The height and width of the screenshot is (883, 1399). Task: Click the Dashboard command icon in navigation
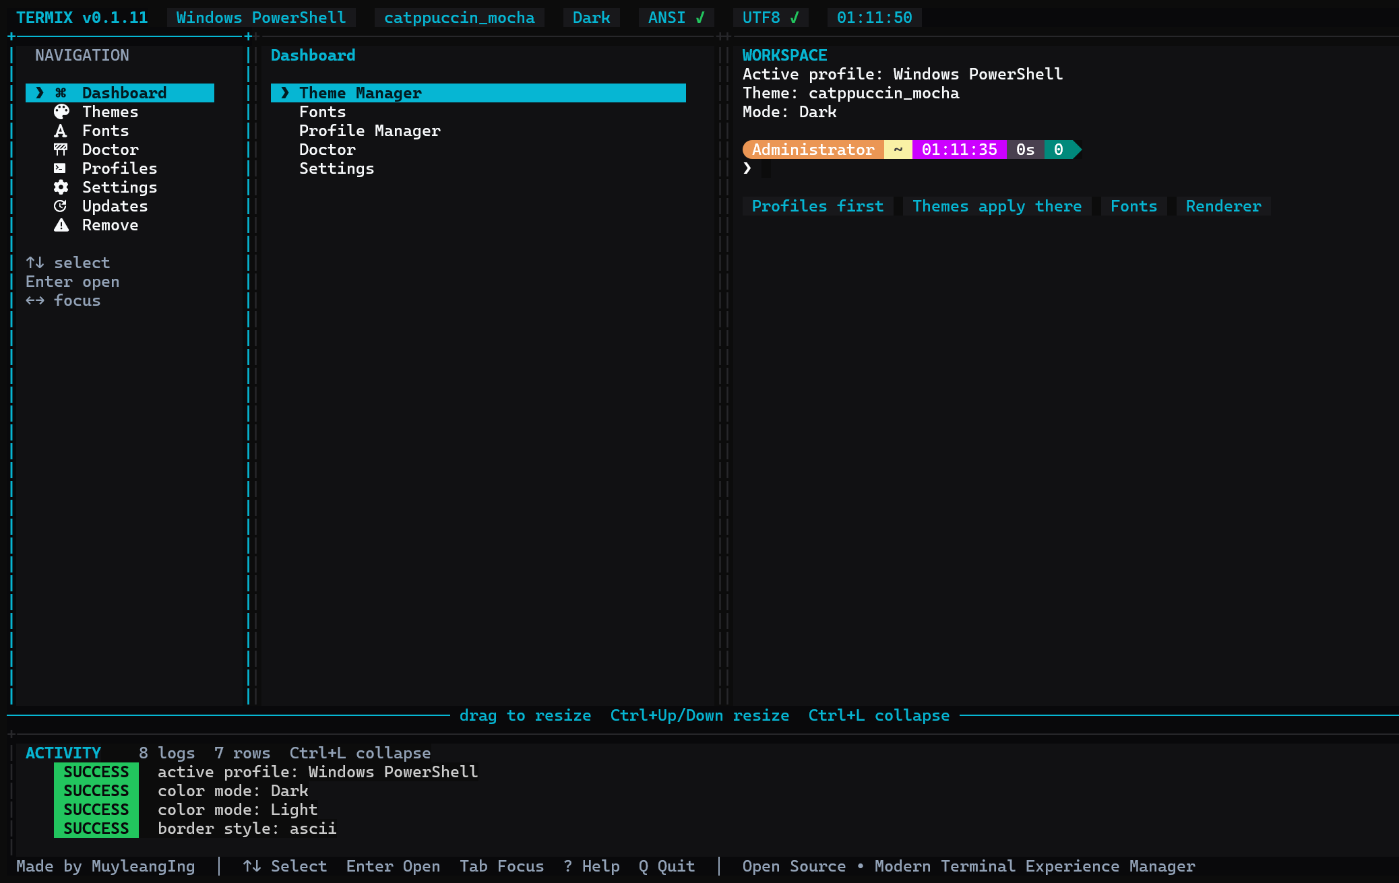61,93
